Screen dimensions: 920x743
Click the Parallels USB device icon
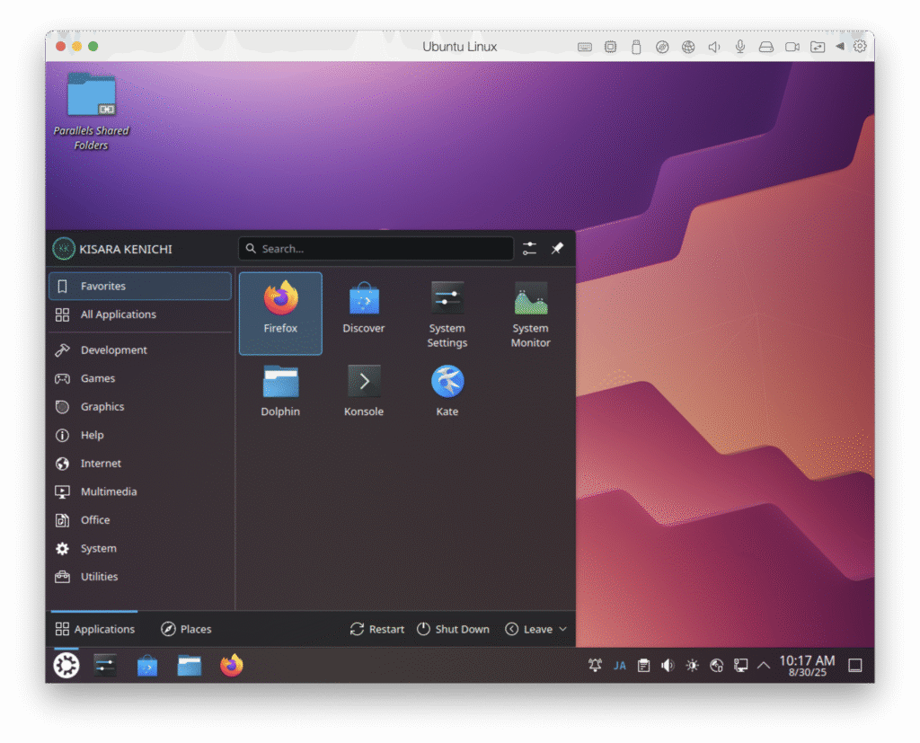[x=636, y=47]
